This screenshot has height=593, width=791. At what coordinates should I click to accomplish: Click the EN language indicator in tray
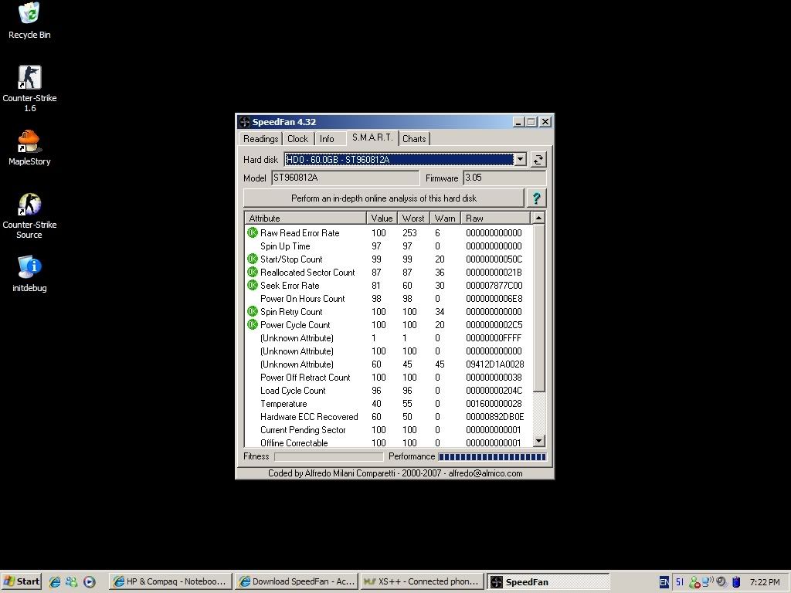click(664, 582)
